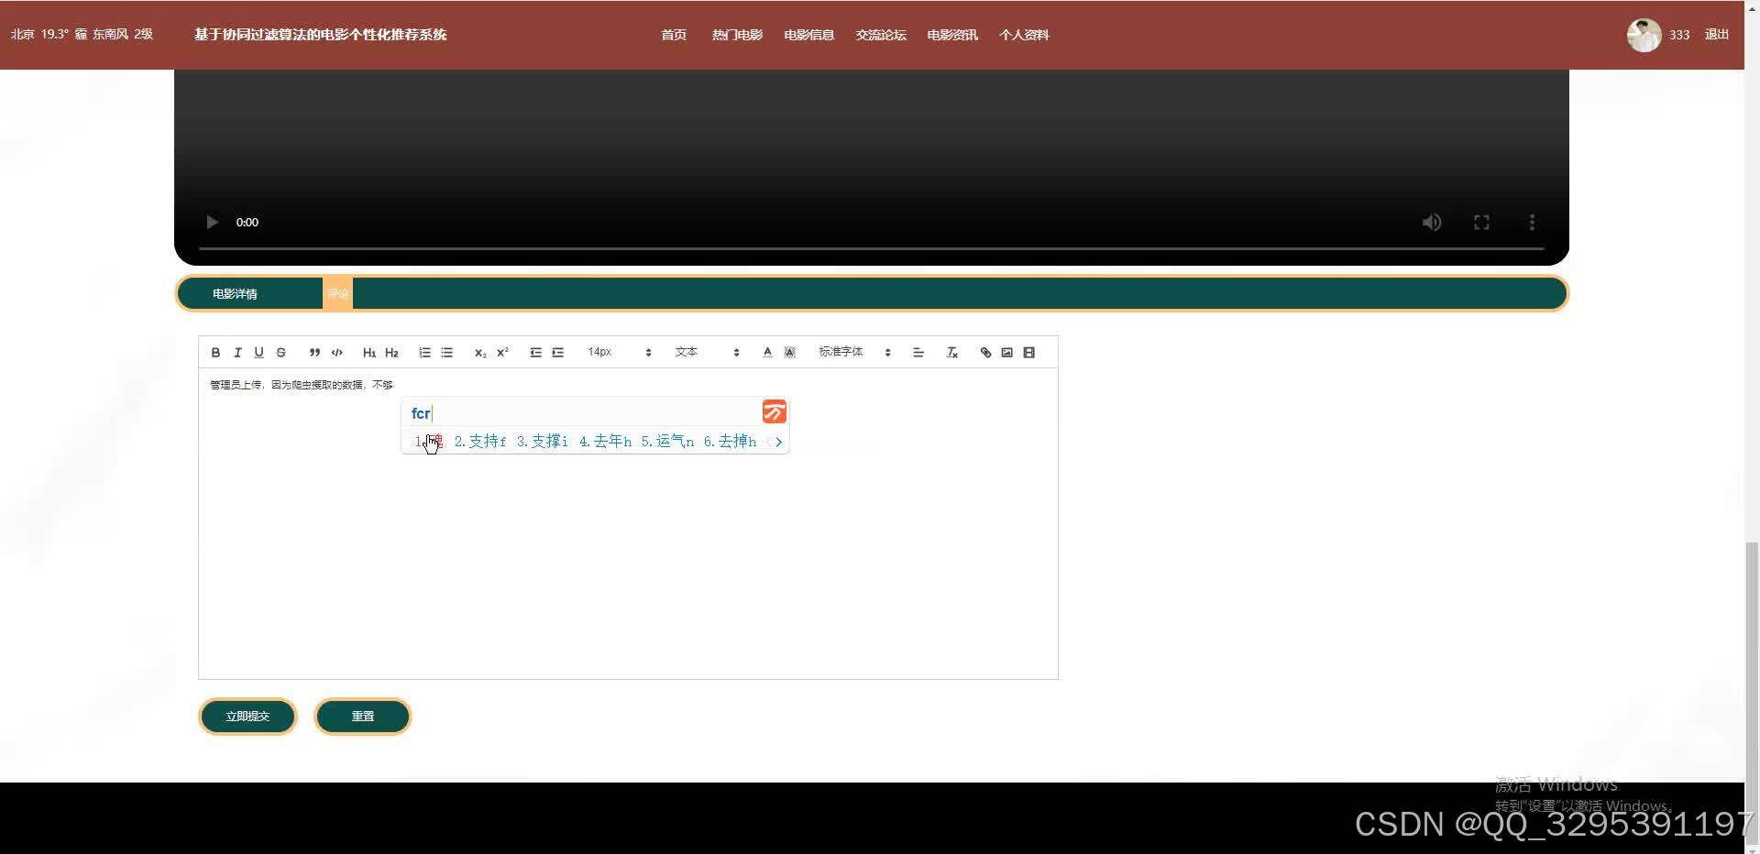Apply Heading 1 style

coord(369,353)
